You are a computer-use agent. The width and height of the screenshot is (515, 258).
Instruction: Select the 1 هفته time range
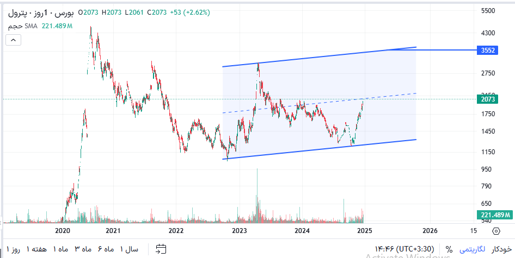point(37,249)
